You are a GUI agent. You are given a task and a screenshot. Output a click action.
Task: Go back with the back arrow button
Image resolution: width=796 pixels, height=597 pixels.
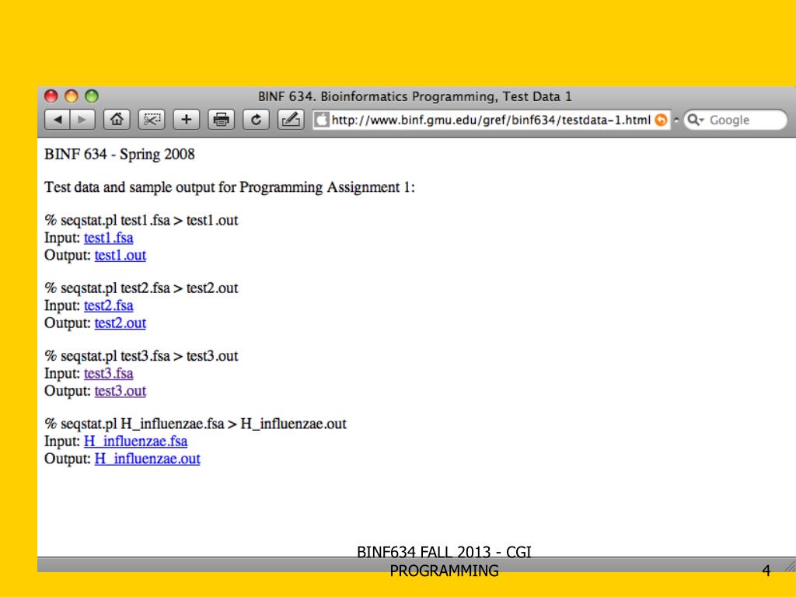pyautogui.click(x=58, y=120)
